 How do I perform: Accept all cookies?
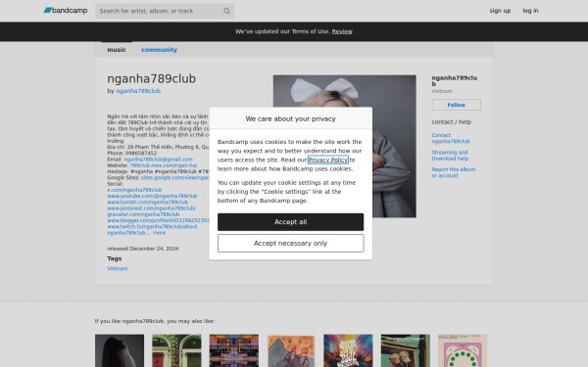290,222
